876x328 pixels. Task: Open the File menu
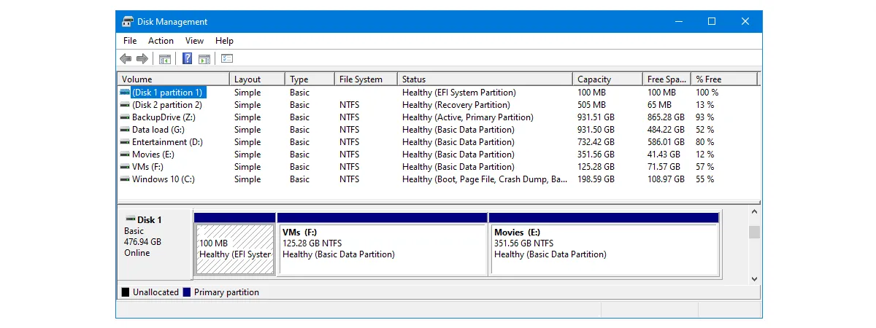(x=130, y=41)
